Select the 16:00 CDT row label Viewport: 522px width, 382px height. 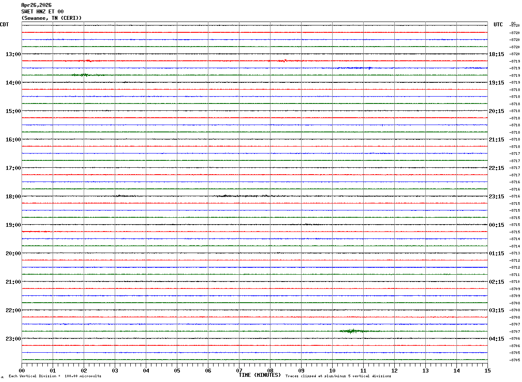coord(13,140)
